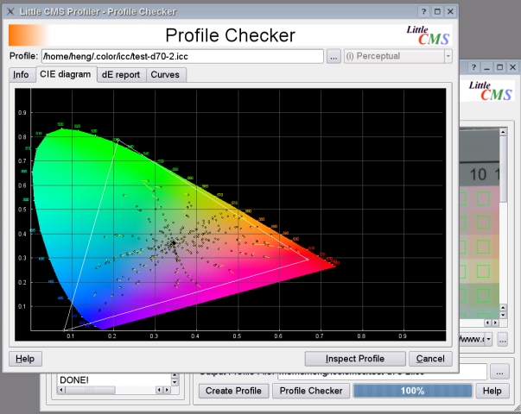Click the ellipsis button beside output profile field
The image size is (521, 414).
point(499,372)
